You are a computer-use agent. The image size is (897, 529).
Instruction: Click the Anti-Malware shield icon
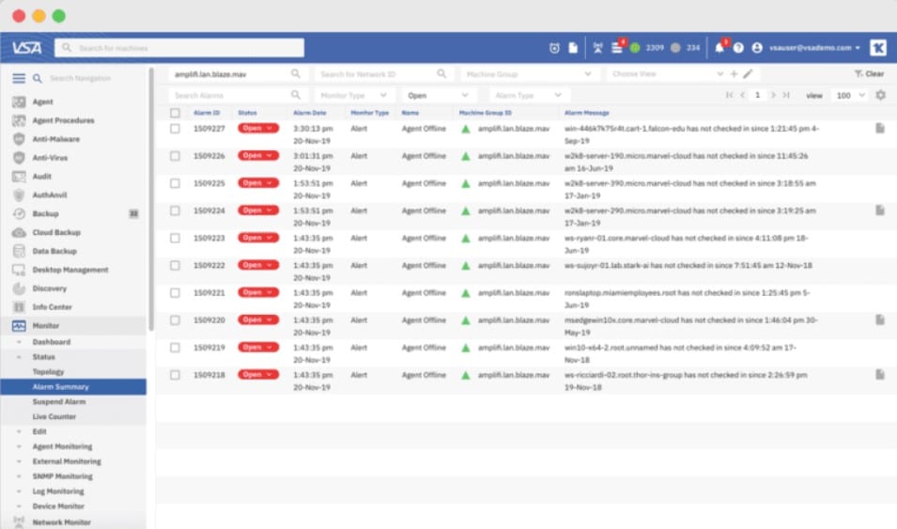[19, 139]
